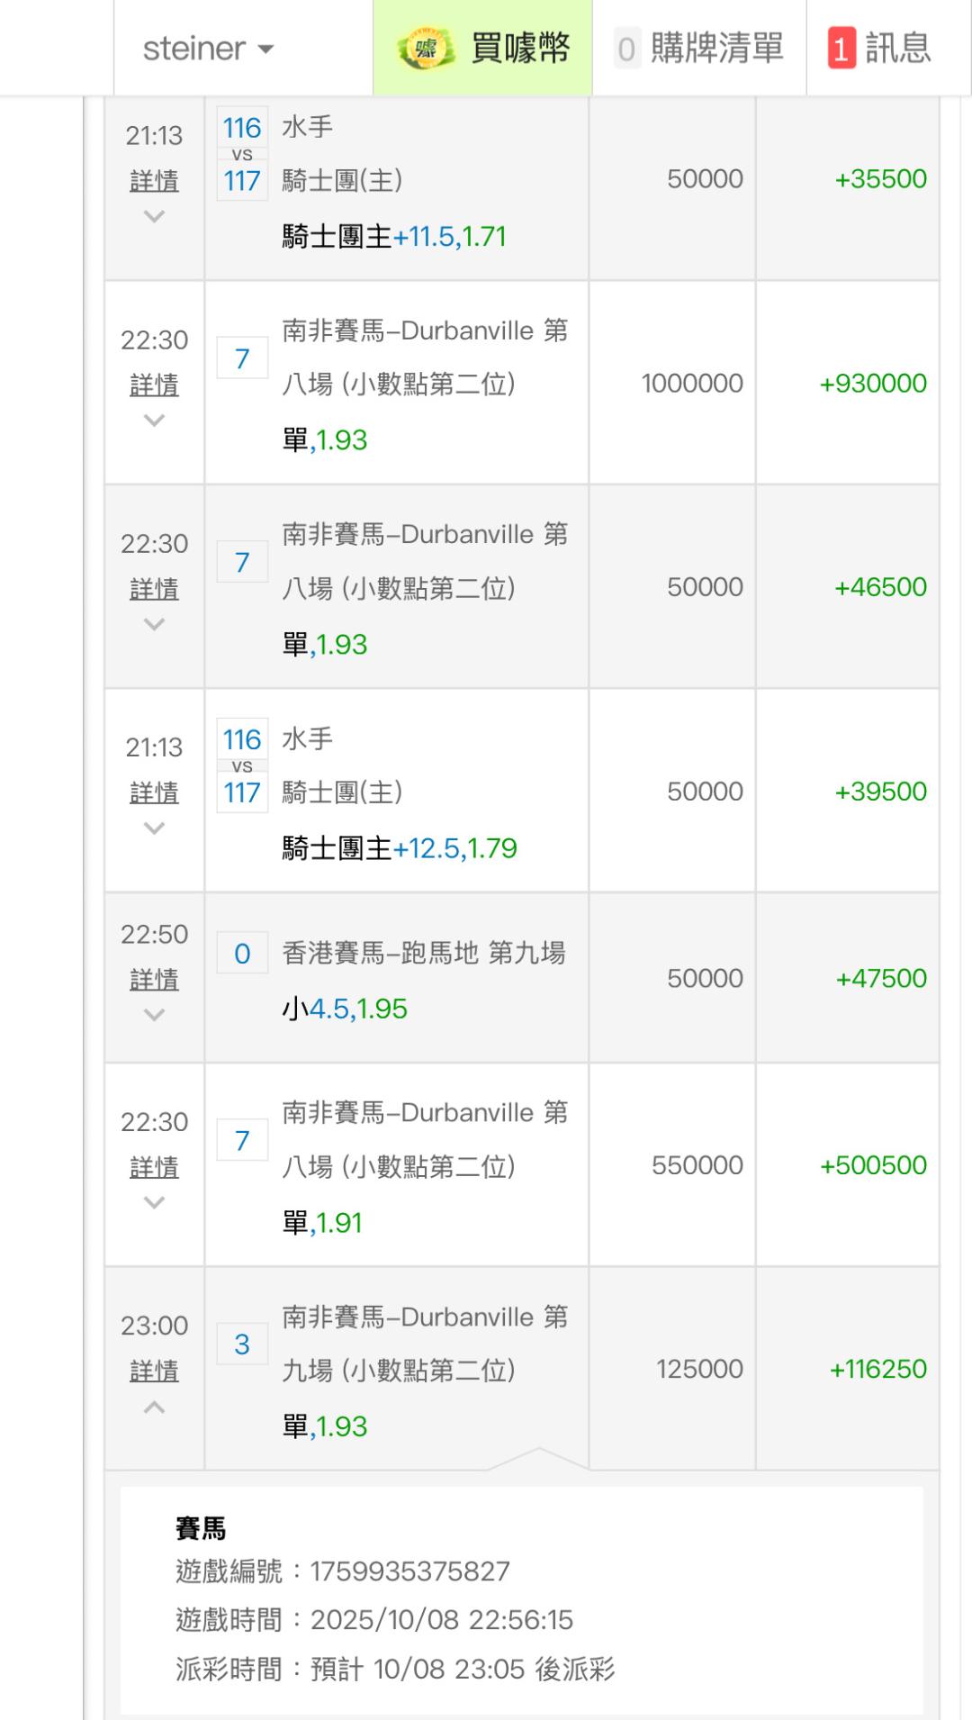Click team number 117 in the +12.5 row
Viewport: 972px width, 1720px height.
coord(242,792)
